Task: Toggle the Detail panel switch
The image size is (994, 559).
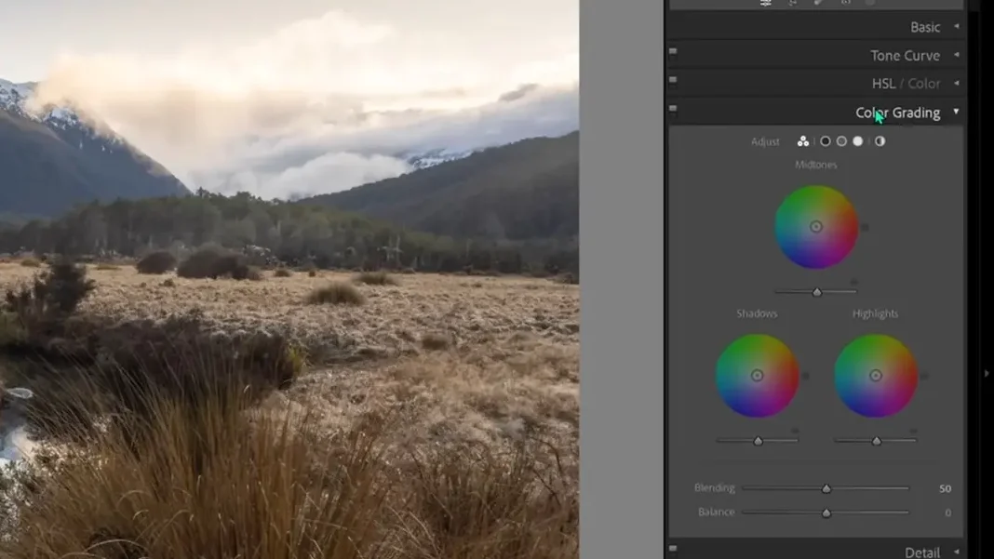Action: coord(673,548)
